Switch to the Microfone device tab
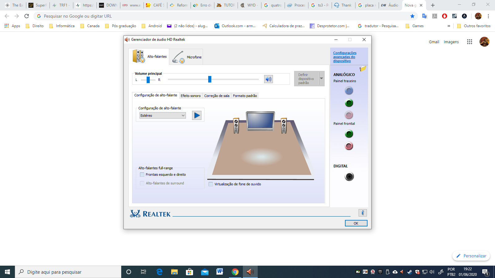 (186, 57)
